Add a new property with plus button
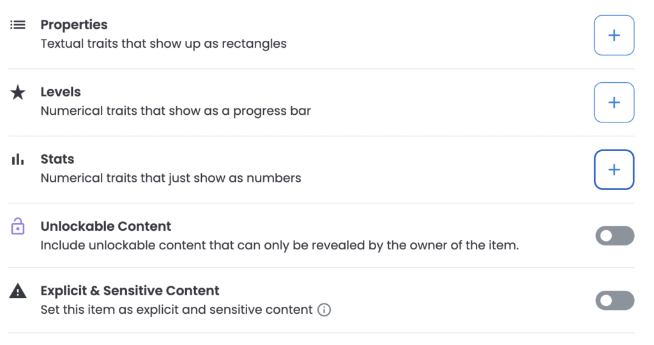The image size is (654, 345). (x=614, y=36)
